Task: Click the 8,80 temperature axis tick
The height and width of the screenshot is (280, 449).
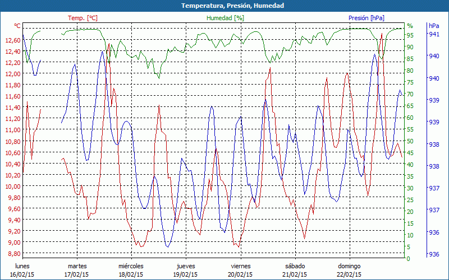Action: pos(12,254)
